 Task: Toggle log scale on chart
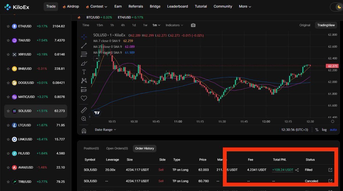(324, 130)
